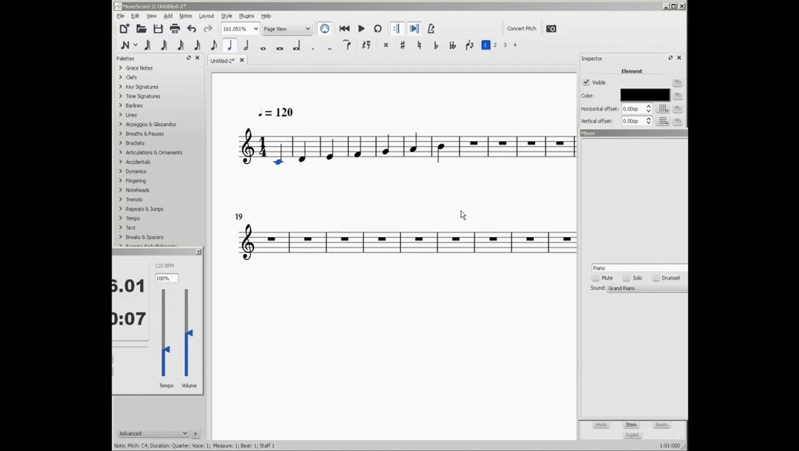Add a tie to the note
This screenshot has height=451, width=799.
347,45
